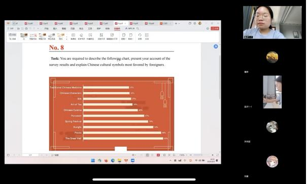Toggle the eye-protection mode icon in the status bar
Image resolution: width=307 pixels, height=184 pixels.
coord(133,155)
